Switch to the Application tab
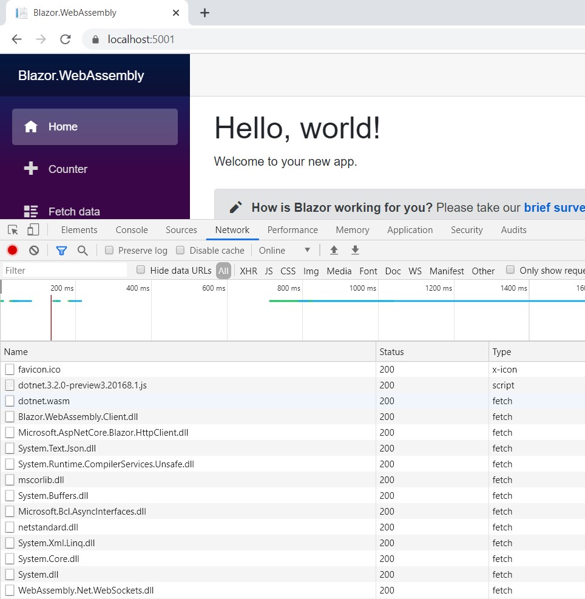The height and width of the screenshot is (599, 585). [410, 230]
